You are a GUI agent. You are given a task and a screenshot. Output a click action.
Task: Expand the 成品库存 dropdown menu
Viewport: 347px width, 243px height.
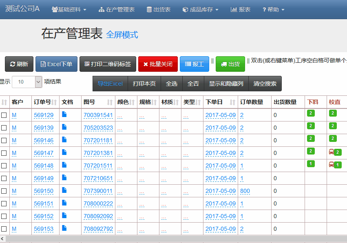pyautogui.click(x=200, y=9)
